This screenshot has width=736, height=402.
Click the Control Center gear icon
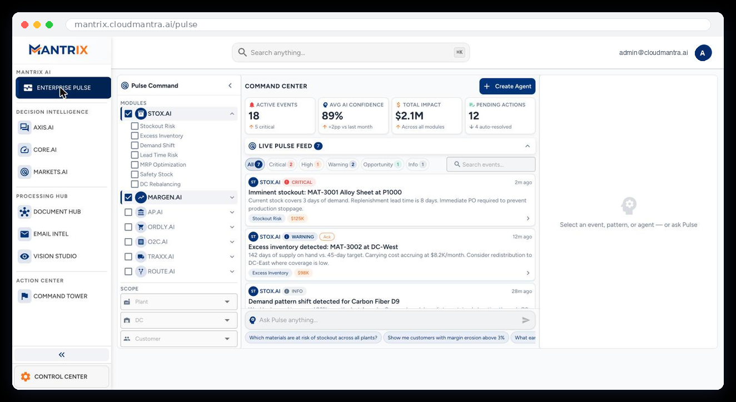click(26, 376)
